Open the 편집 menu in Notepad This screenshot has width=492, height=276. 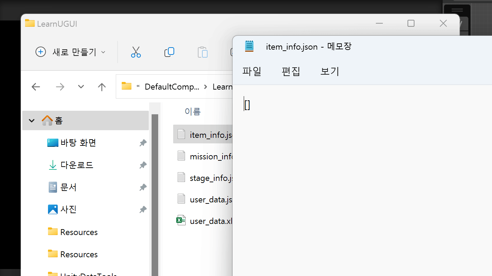(x=291, y=72)
